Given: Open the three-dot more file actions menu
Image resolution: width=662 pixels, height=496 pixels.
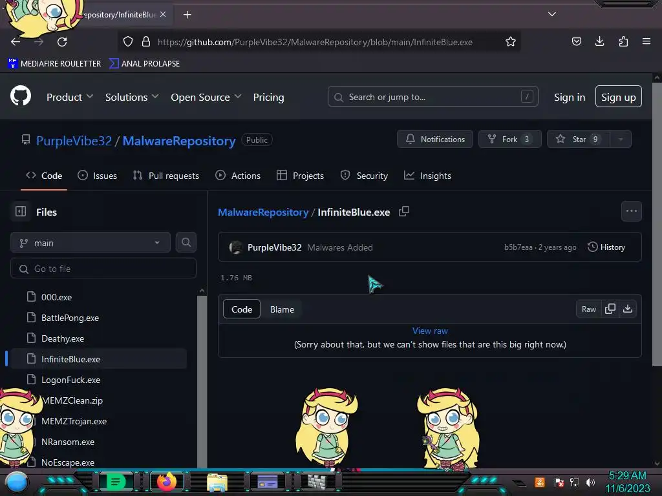Looking at the screenshot, I should coord(632,211).
